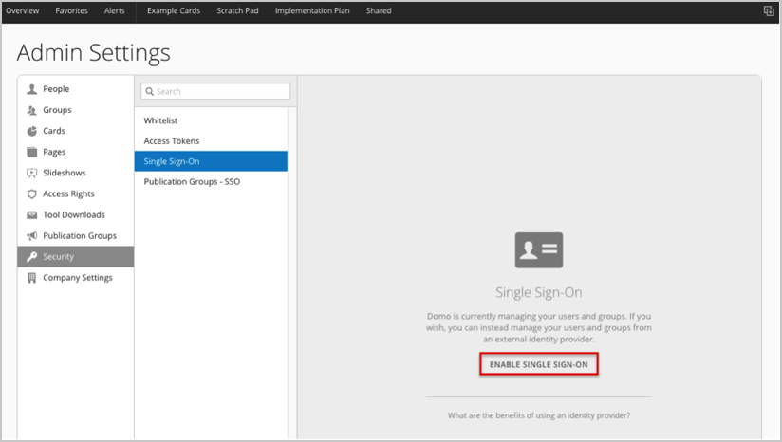Click the Tool Downloads icon
Image resolution: width=782 pixels, height=442 pixels.
(x=32, y=215)
